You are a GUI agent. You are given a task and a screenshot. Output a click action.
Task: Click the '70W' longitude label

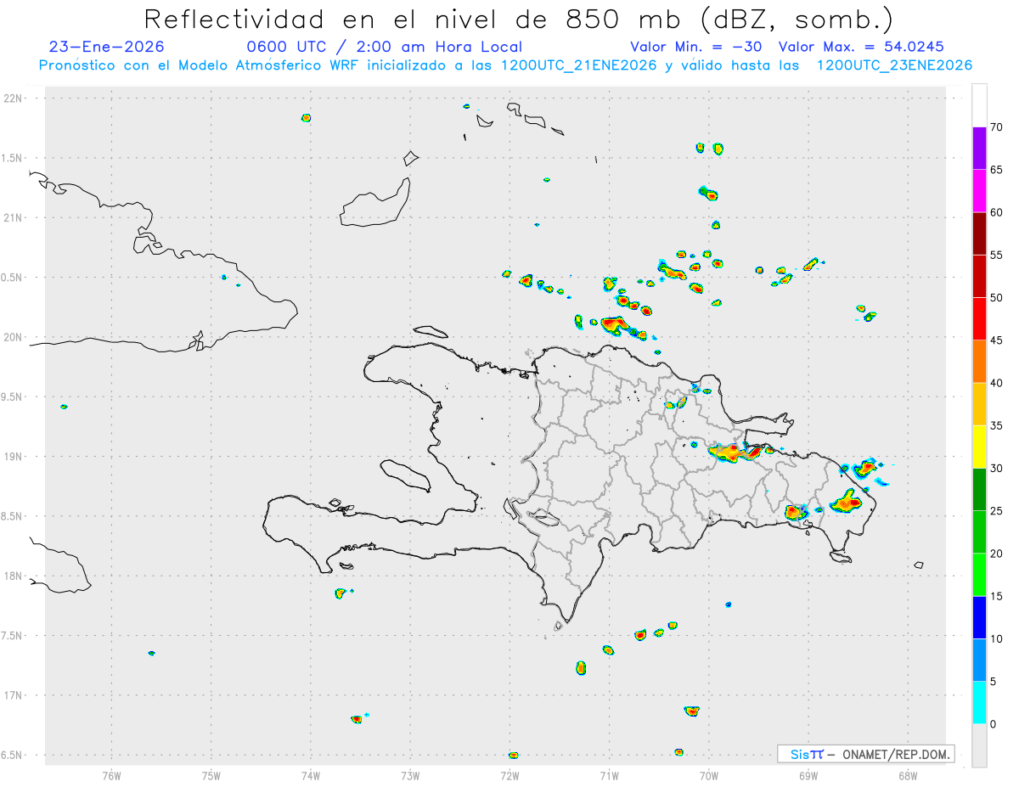[708, 775]
